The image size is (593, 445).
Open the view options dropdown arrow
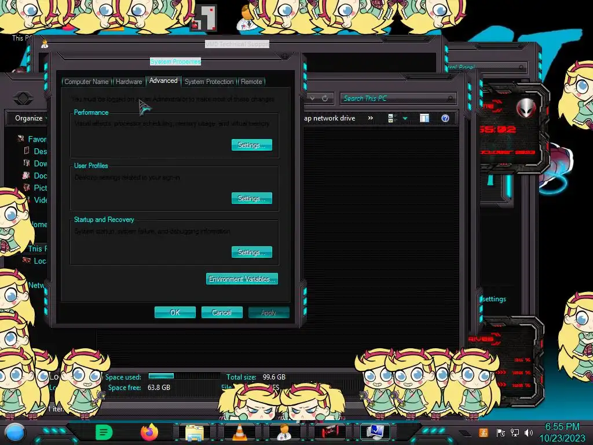(405, 118)
